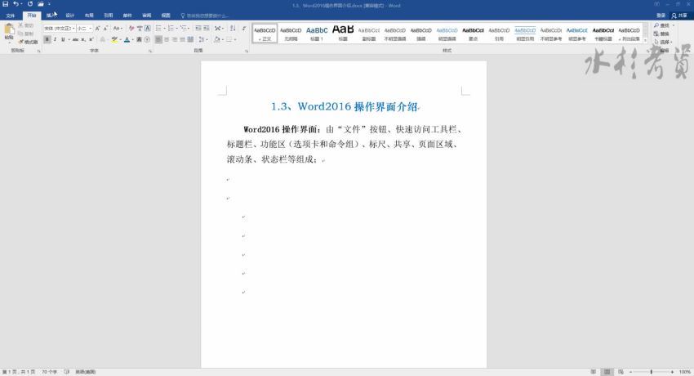Click the Tell Me search box with lightbulb
The width and height of the screenshot is (694, 376).
[204, 16]
